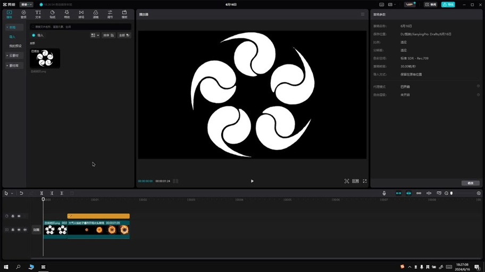Image resolution: width=485 pixels, height=272 pixels.
Task: Expand the 本地 (Local) section
Action: [14, 28]
